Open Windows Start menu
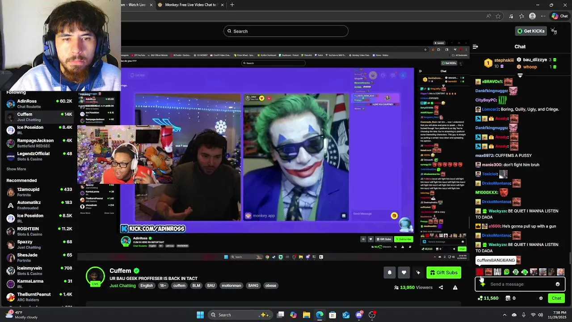This screenshot has width=572, height=322. [x=200, y=315]
